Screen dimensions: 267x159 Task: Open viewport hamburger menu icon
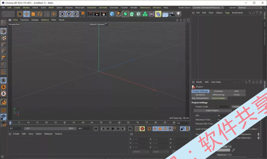pos(10,20)
